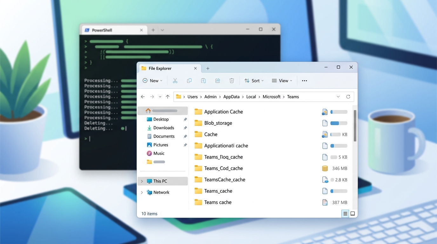The image size is (437, 244).
Task: Select Downloads in navigation pane
Action: [164, 128]
